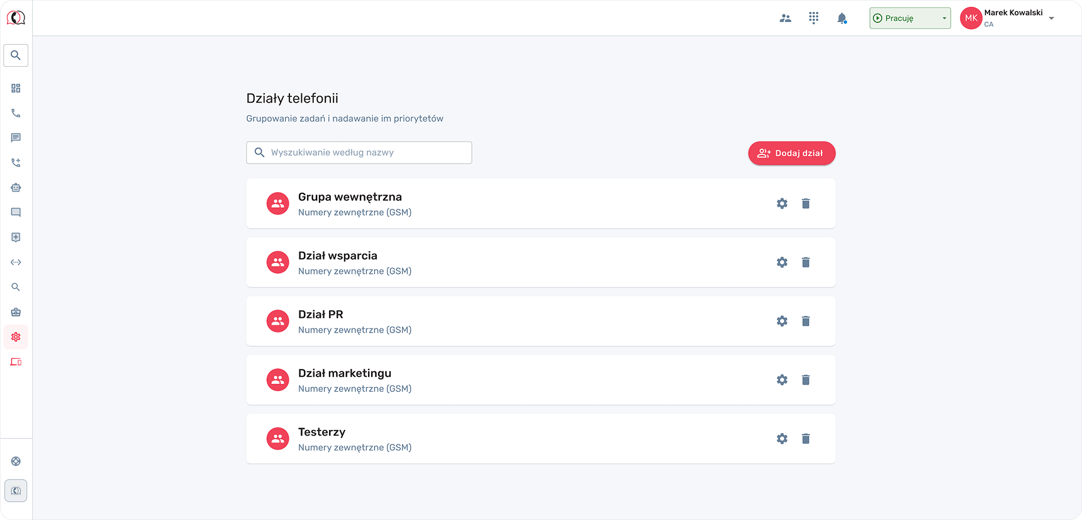1082x520 pixels.
Task: Click the search by name input field
Action: click(x=365, y=152)
